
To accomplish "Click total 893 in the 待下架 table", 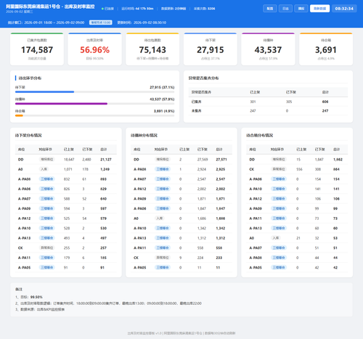I will (103, 179).
